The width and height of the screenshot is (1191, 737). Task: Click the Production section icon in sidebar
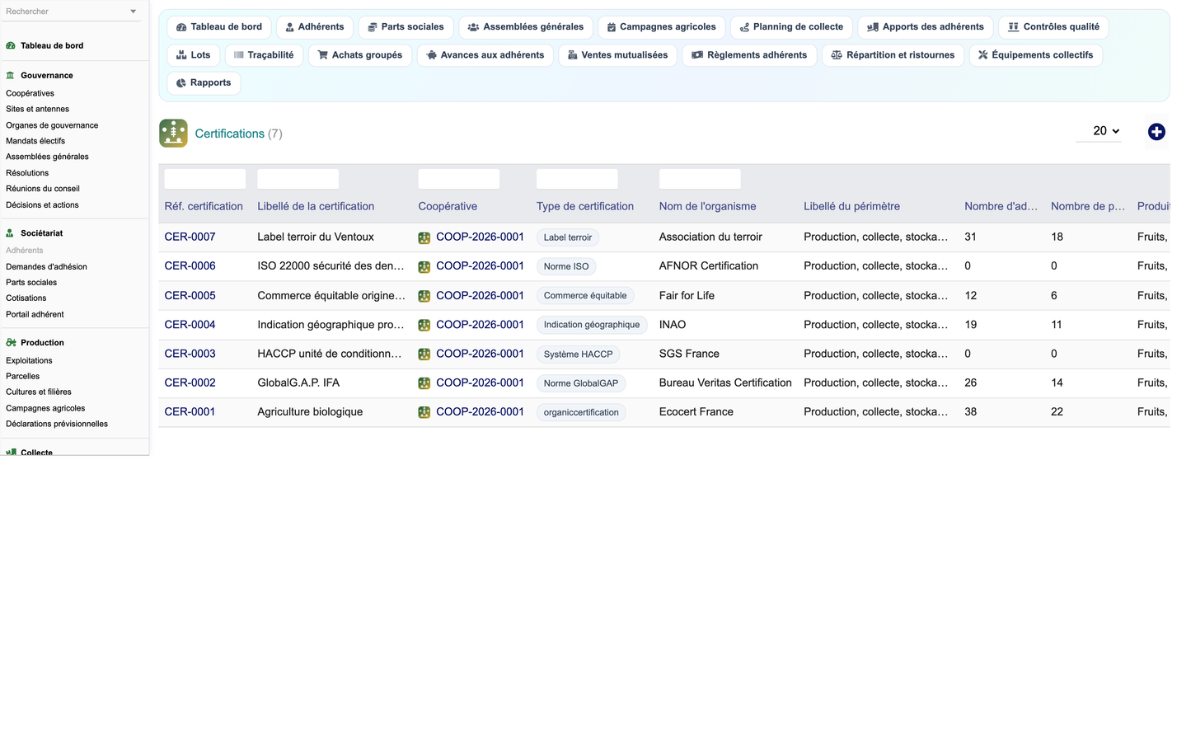point(11,342)
